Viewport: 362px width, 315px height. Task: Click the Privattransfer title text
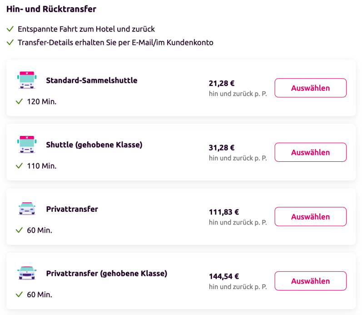point(72,209)
